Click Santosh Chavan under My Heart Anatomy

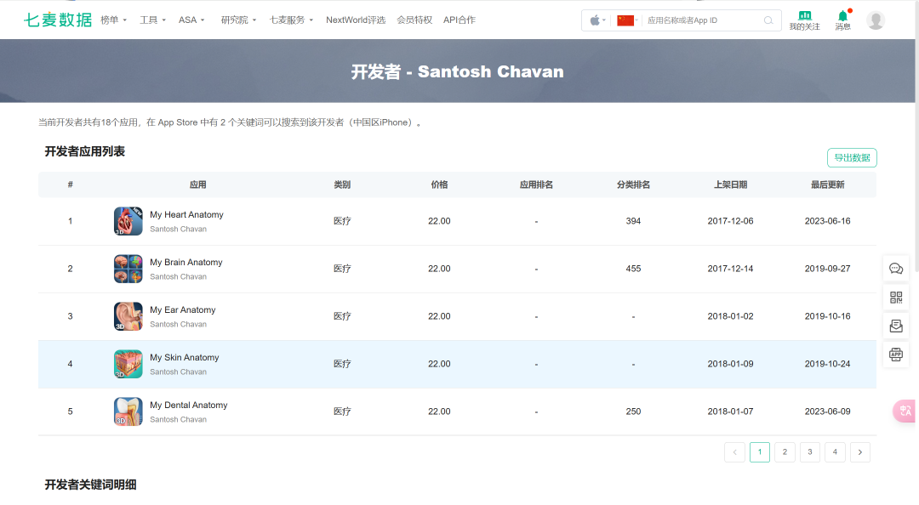[x=178, y=229]
